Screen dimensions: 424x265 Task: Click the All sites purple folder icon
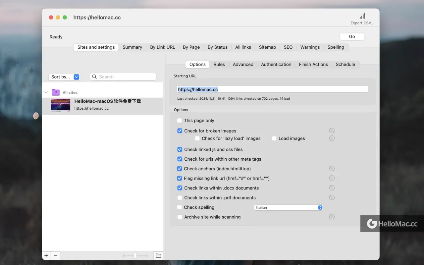tap(56, 92)
